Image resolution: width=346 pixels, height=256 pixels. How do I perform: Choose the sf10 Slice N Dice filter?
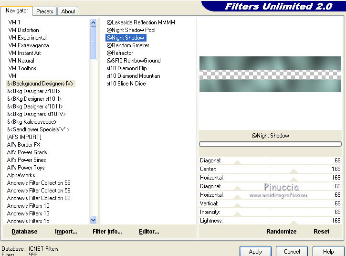(126, 84)
